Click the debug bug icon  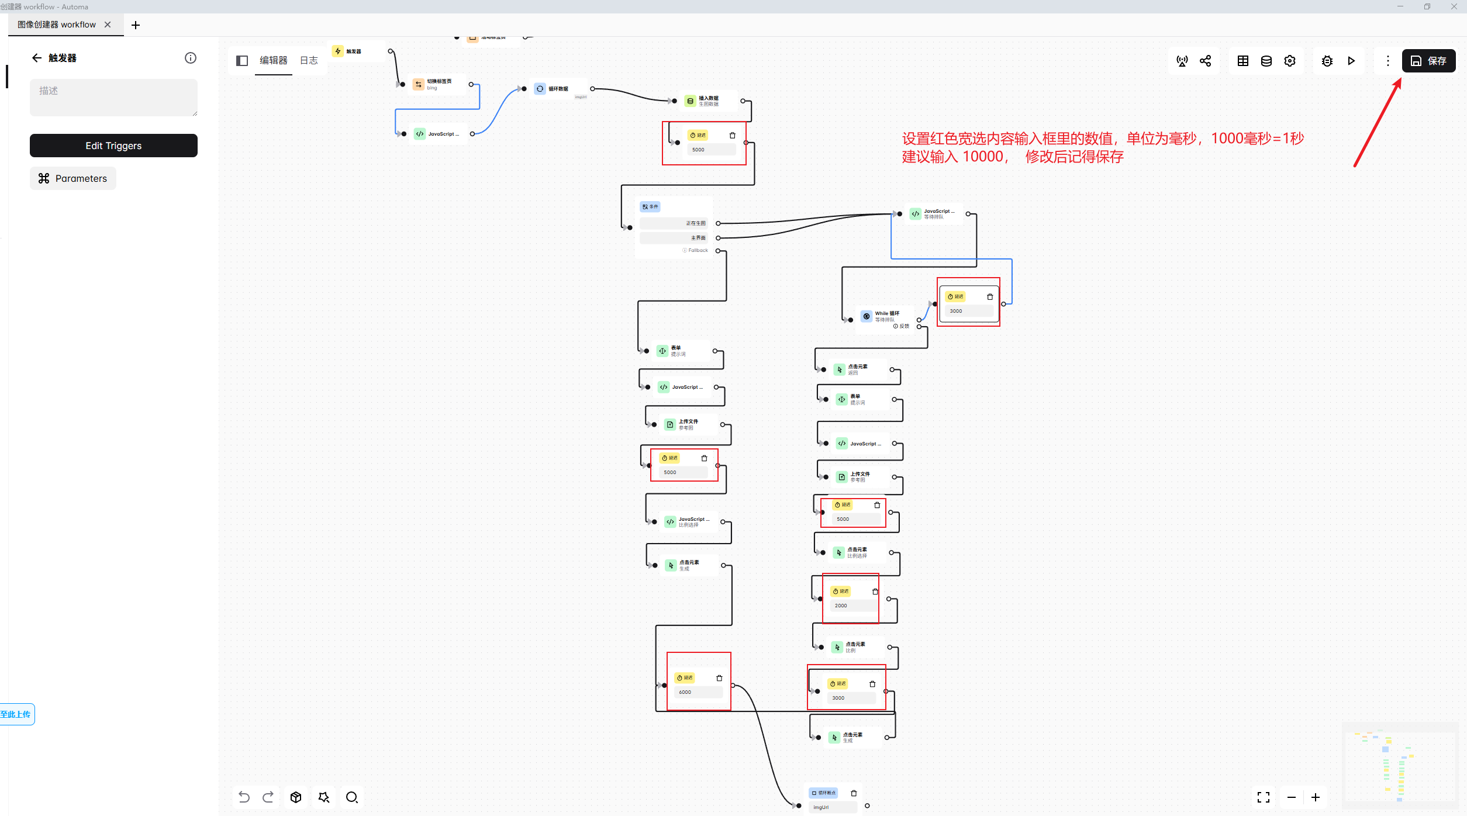1327,61
